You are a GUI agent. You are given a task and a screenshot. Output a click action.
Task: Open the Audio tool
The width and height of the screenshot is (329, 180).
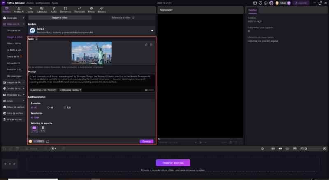pos(53,10)
